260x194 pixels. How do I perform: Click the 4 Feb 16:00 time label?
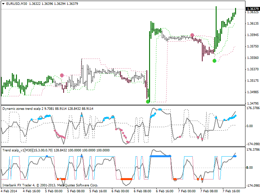coord(32,191)
